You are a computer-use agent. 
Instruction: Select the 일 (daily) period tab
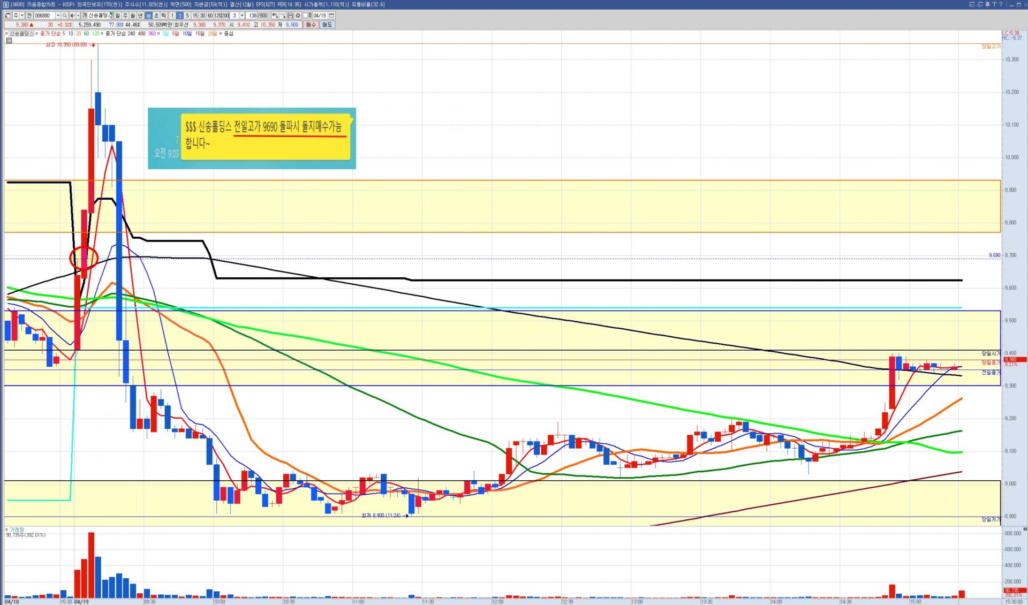click(x=117, y=16)
